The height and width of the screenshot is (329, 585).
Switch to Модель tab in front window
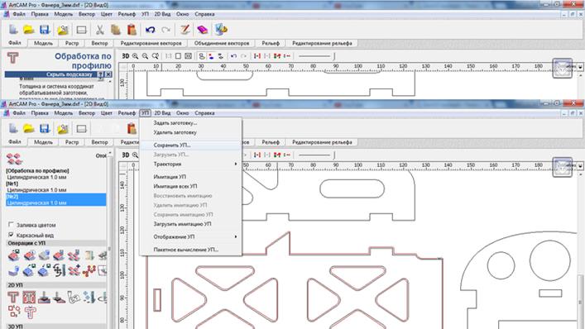pos(43,142)
